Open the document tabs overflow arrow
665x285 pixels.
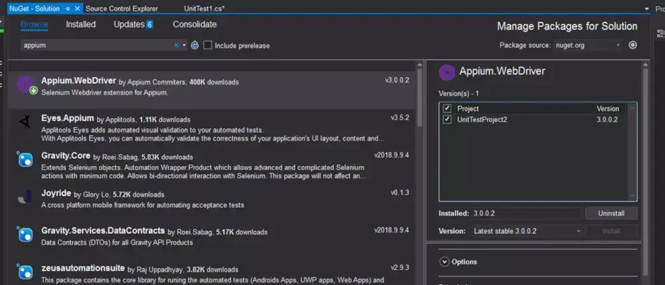[x=646, y=9]
